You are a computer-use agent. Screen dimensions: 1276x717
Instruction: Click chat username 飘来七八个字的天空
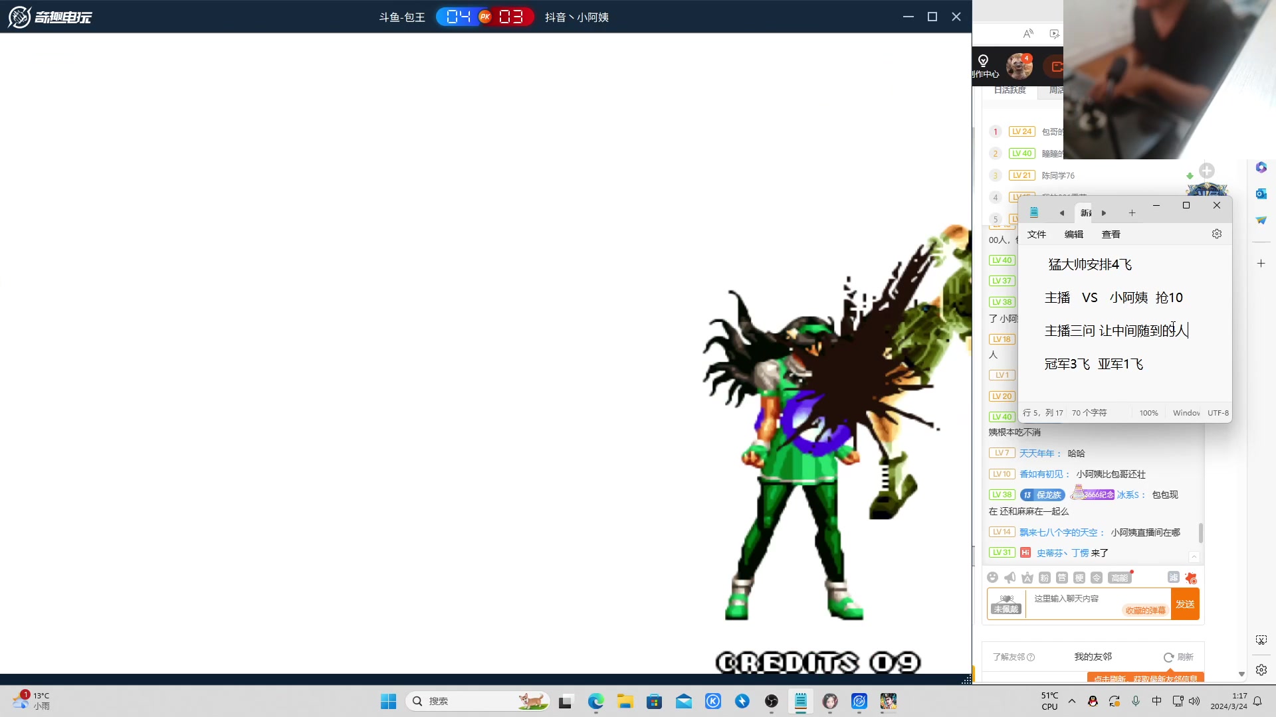(x=1059, y=532)
